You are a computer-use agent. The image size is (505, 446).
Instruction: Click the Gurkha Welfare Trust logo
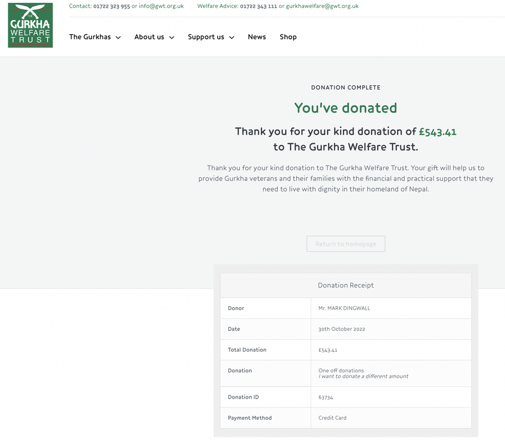(30, 25)
